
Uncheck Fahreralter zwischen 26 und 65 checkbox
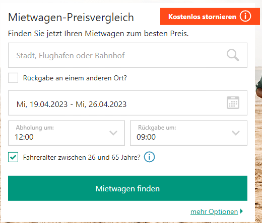pos(13,157)
